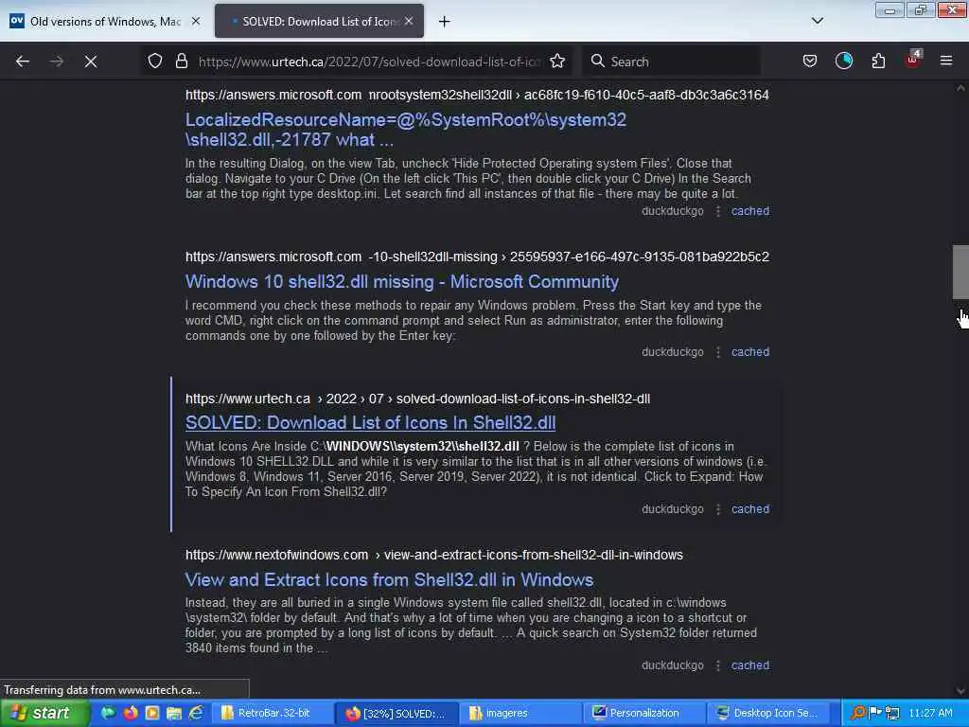969x727 pixels.
Task: Launch Firefox from the quick launch bar
Action: [131, 713]
